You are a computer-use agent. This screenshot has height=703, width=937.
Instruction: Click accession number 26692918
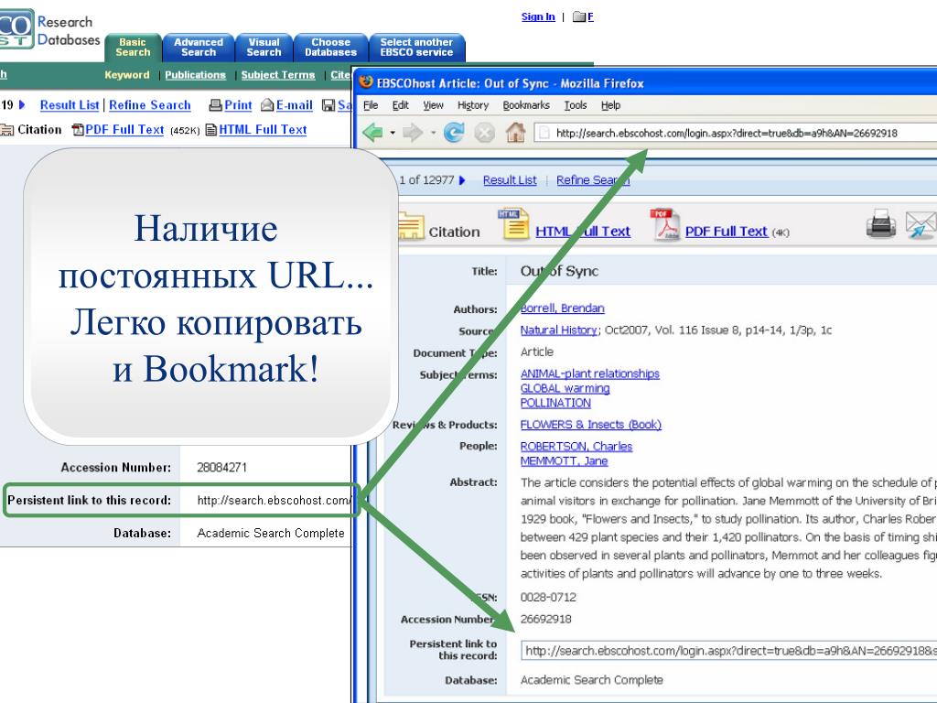point(545,619)
